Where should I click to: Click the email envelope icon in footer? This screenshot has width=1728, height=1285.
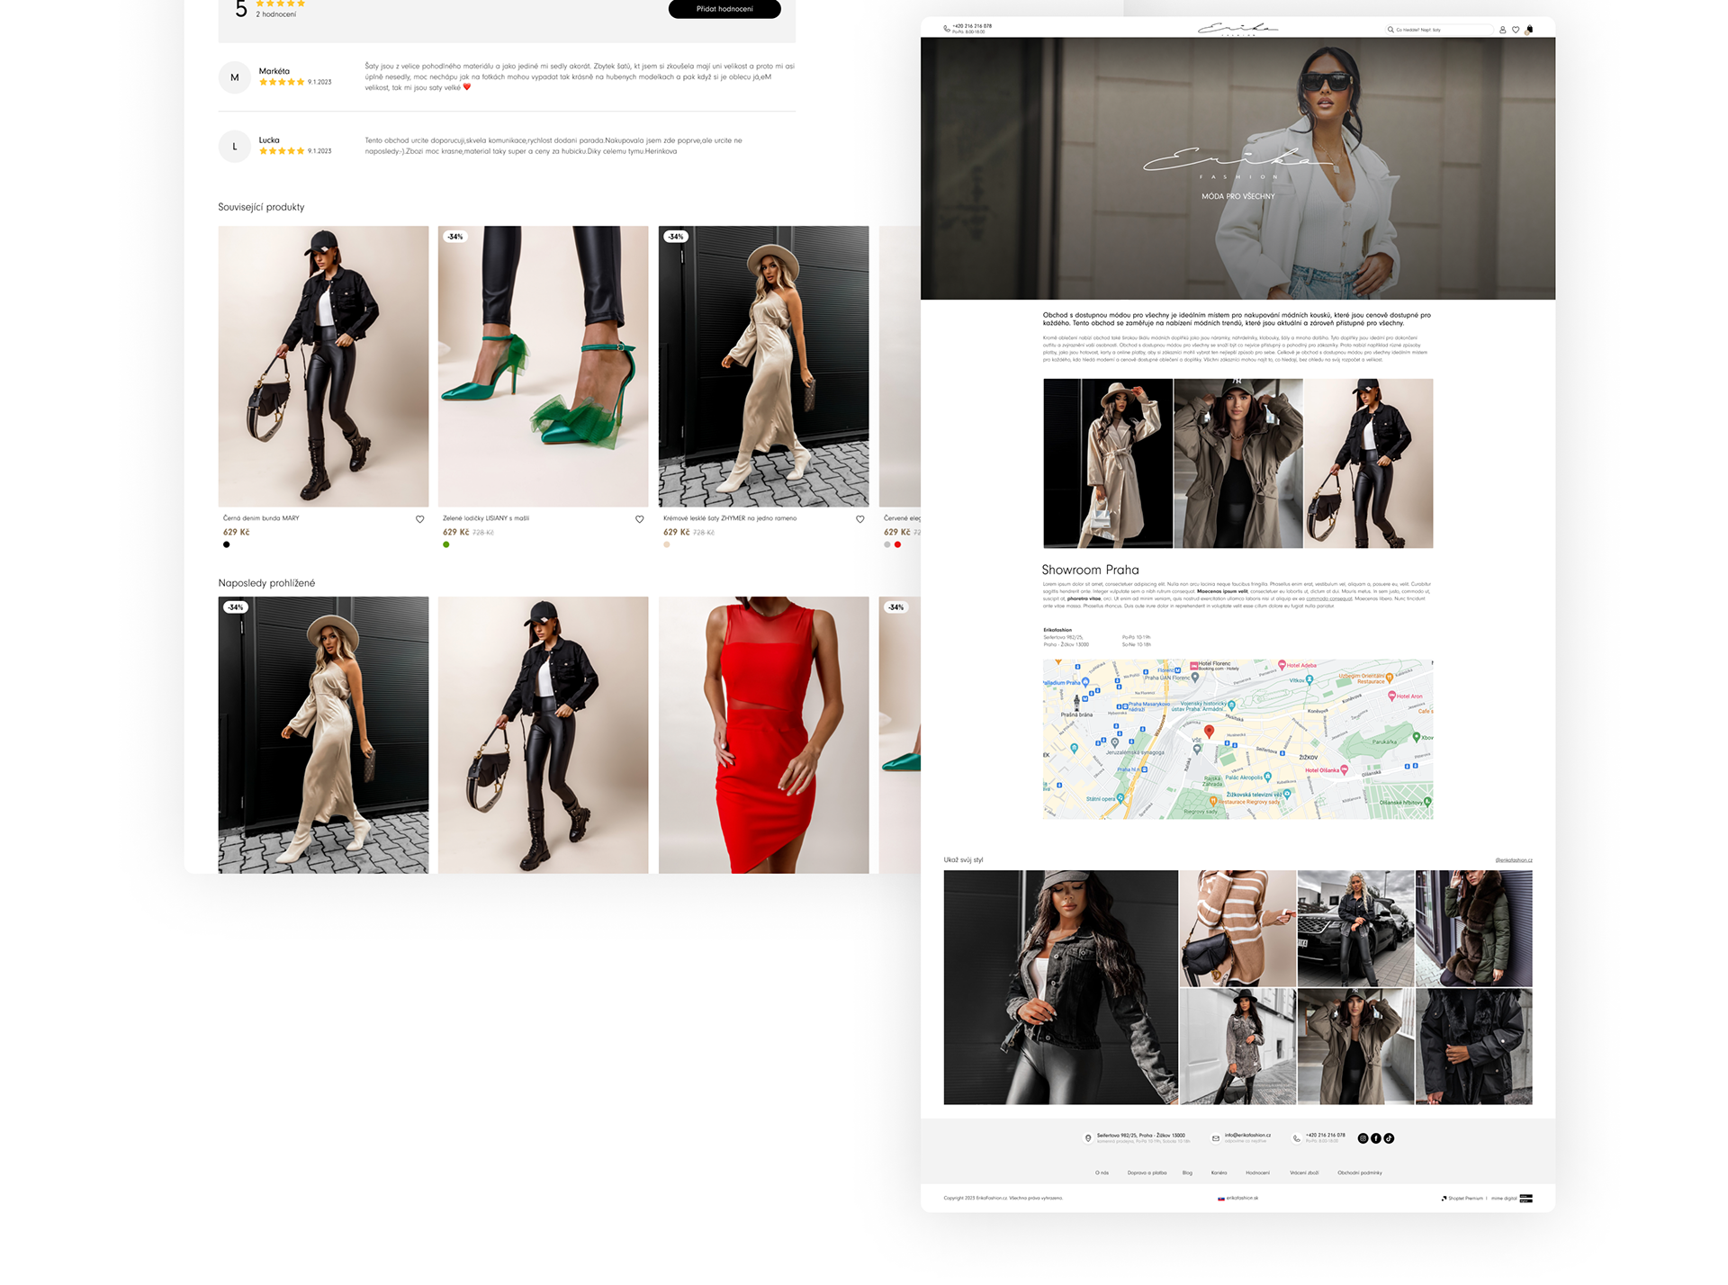[x=1215, y=1138]
